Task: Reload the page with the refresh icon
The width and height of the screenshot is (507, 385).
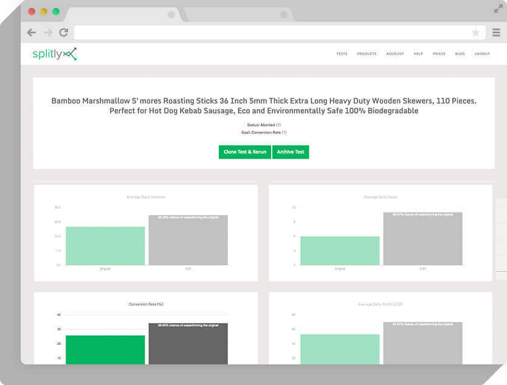Action: [x=63, y=33]
